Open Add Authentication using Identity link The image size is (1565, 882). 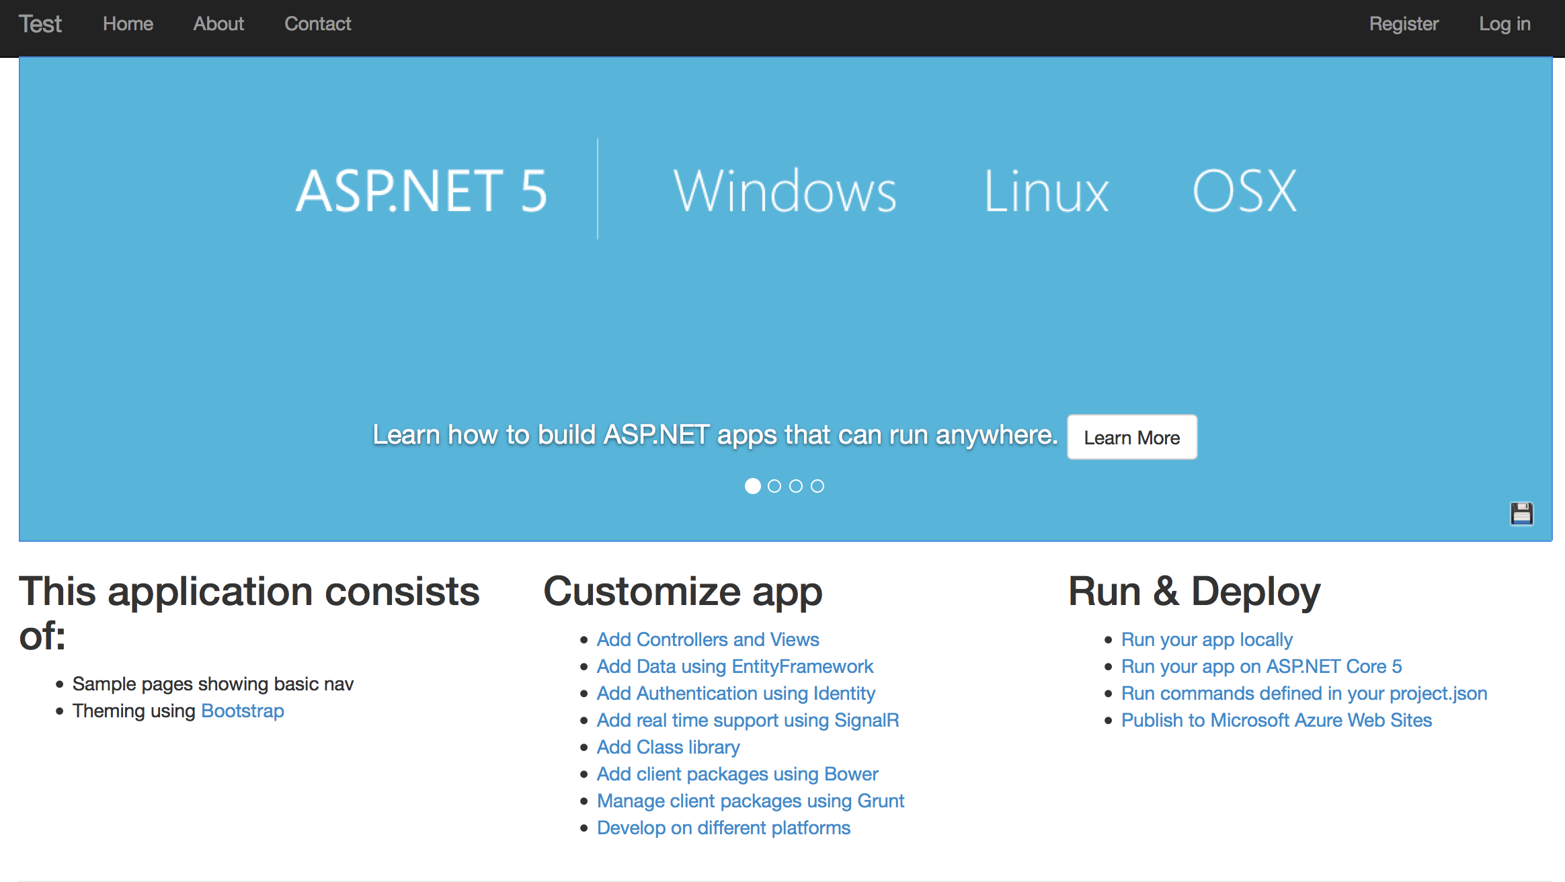pyautogui.click(x=736, y=693)
